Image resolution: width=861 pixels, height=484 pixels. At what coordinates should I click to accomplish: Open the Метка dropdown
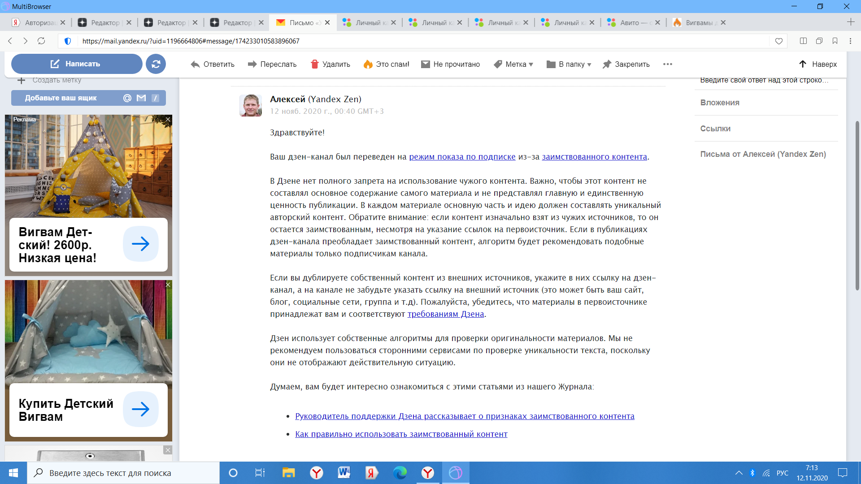(x=513, y=65)
